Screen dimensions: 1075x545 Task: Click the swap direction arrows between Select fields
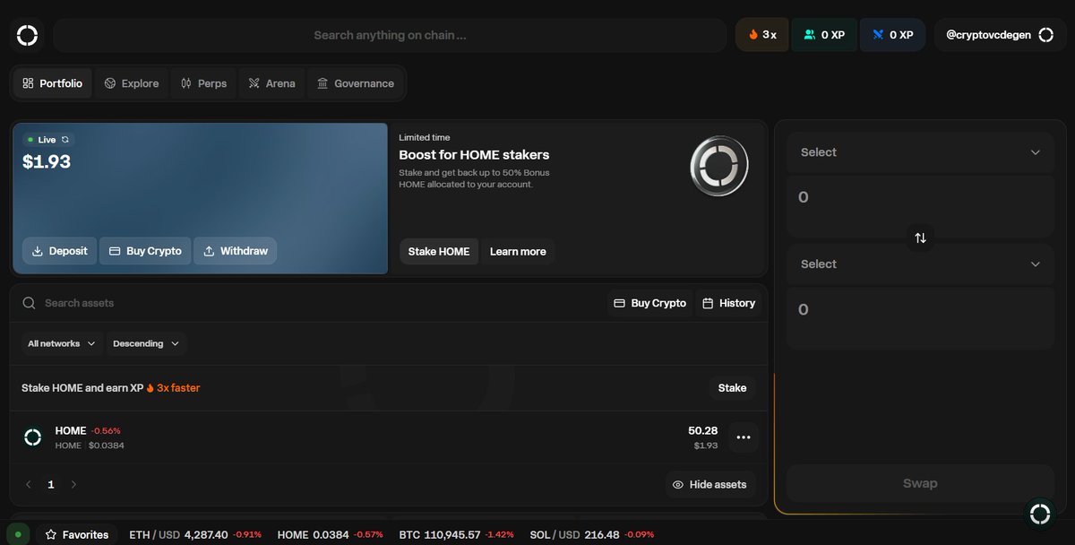coord(919,237)
